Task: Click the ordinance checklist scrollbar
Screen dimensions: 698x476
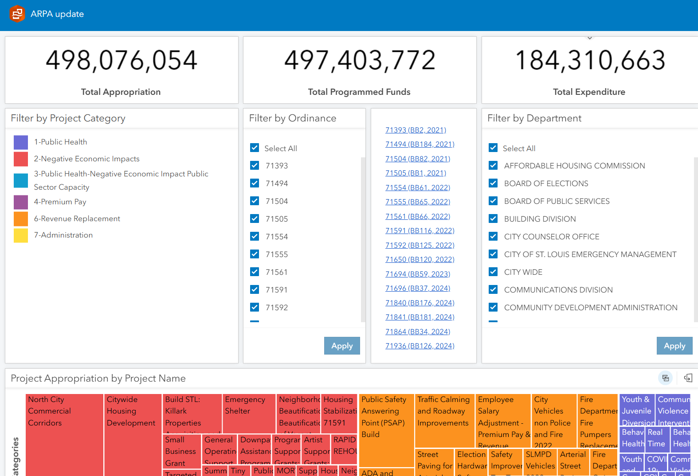Action: [363, 239]
